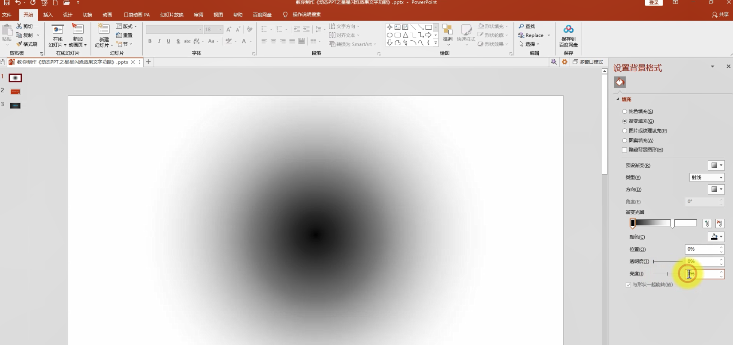Click Add gradient stop icon
Image resolution: width=733 pixels, height=345 pixels.
(x=707, y=224)
